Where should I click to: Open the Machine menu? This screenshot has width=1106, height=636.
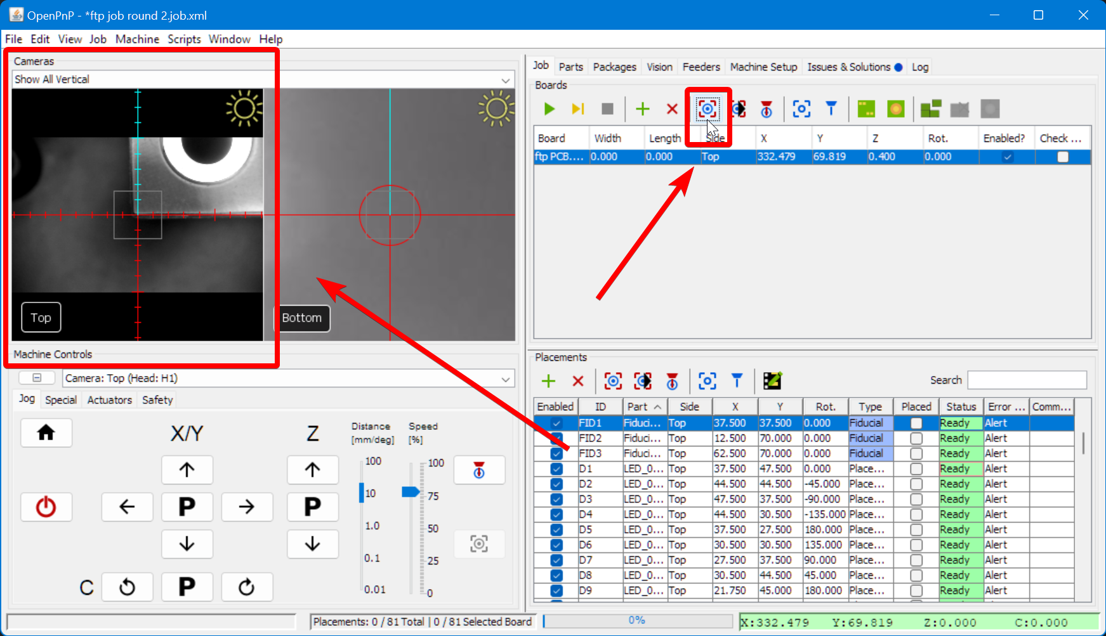point(137,39)
